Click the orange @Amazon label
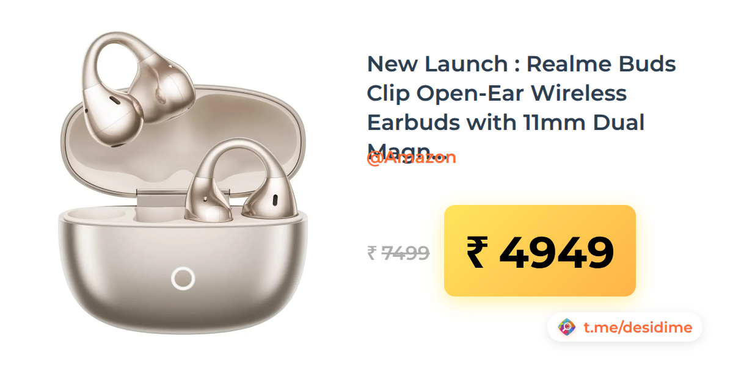The image size is (733, 366). (411, 157)
